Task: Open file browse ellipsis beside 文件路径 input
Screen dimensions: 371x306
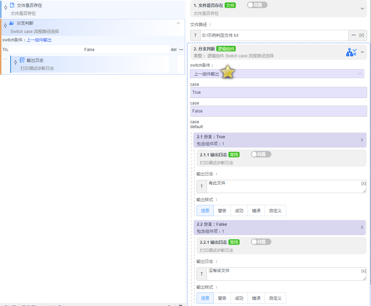Action: click(x=354, y=35)
